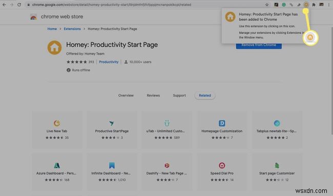This screenshot has width=333, height=196.
Task: Click the address bar URL
Action: [x=112, y=5]
